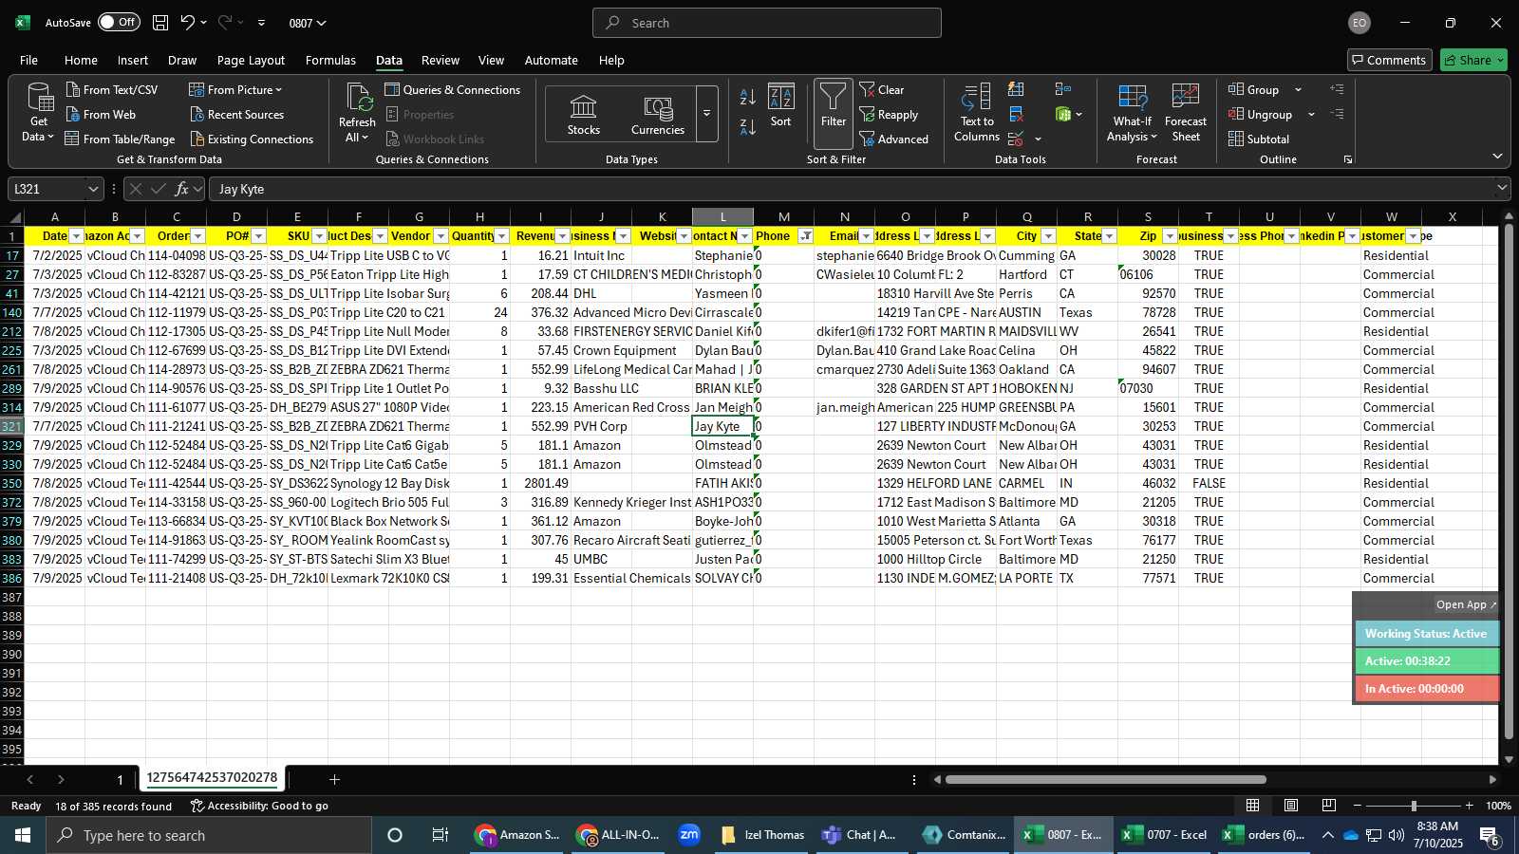Image resolution: width=1519 pixels, height=854 pixels.
Task: Click the Flash Fill icon
Action: pos(1016,89)
